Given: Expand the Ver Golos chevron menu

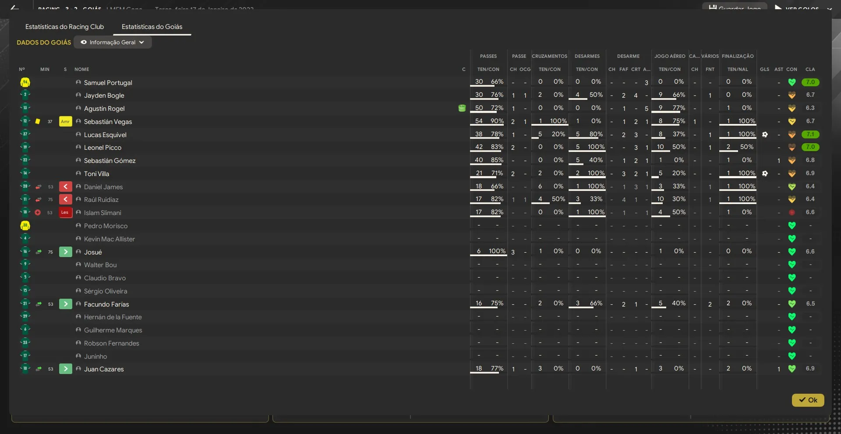Looking at the screenshot, I should coord(829,8).
